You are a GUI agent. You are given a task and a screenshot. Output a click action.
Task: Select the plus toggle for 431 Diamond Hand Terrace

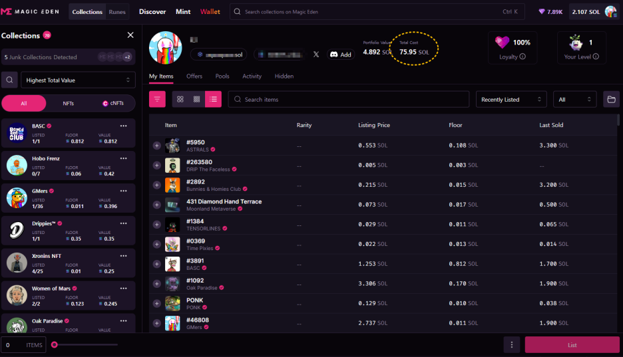pyautogui.click(x=157, y=205)
